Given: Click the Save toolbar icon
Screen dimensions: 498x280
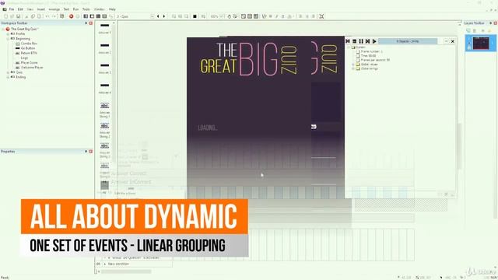Looking at the screenshot, I should pyautogui.click(x=18, y=16).
